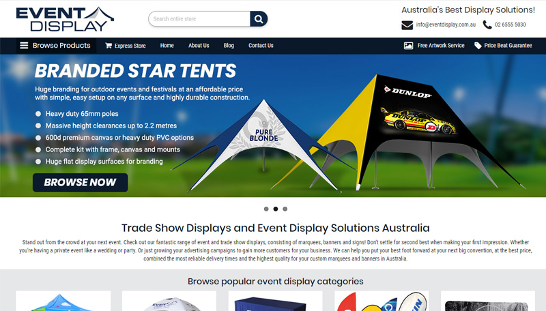Image resolution: width=546 pixels, height=311 pixels.
Task: Expand the Browse Products menu
Action: [57, 46]
